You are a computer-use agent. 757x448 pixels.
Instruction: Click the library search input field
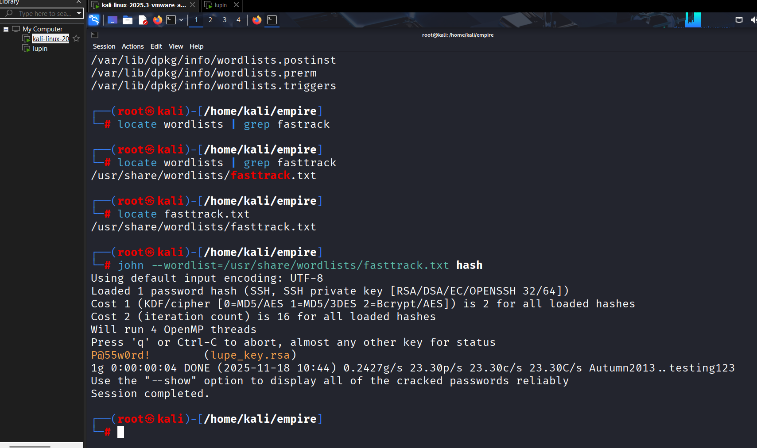pos(44,14)
